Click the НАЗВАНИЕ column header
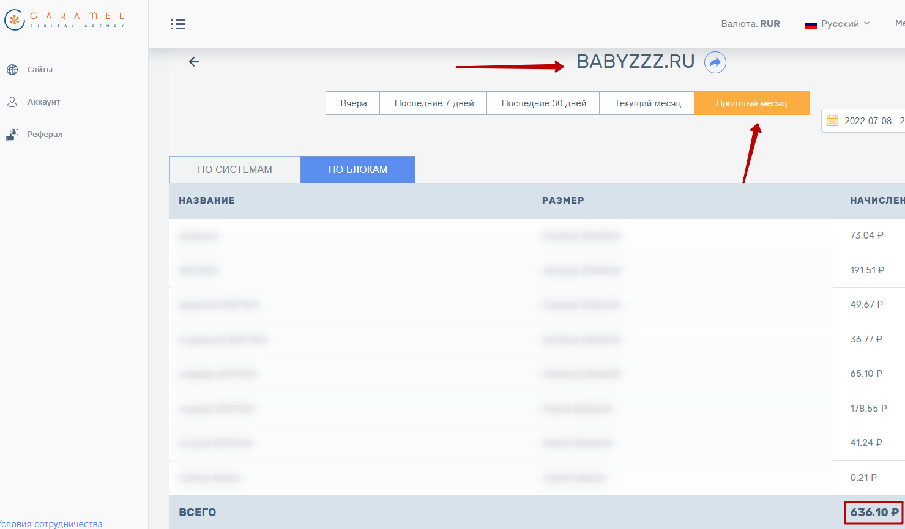This screenshot has width=905, height=529. [207, 201]
